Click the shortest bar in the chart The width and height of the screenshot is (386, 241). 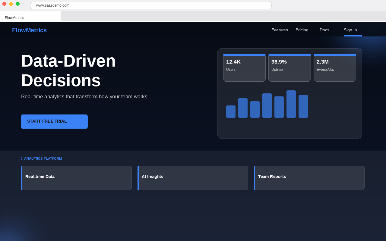[x=231, y=111]
